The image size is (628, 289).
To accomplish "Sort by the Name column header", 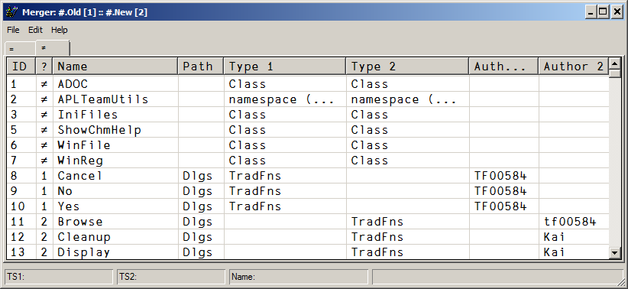I will (x=115, y=67).
